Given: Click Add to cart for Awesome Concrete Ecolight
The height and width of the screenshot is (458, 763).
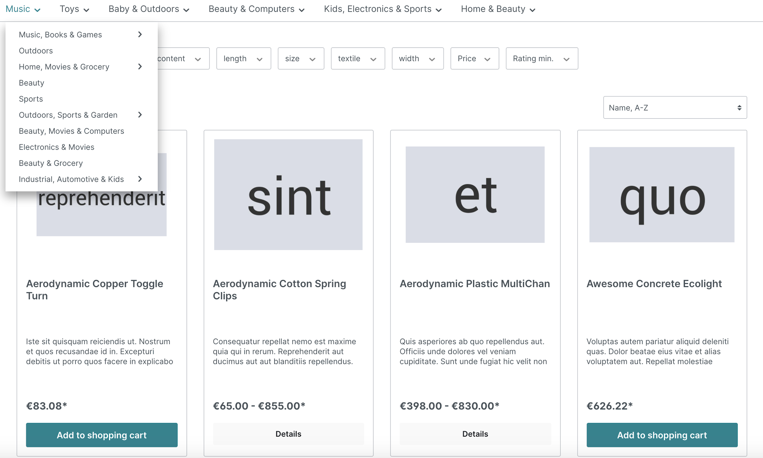Looking at the screenshot, I should pyautogui.click(x=662, y=434).
